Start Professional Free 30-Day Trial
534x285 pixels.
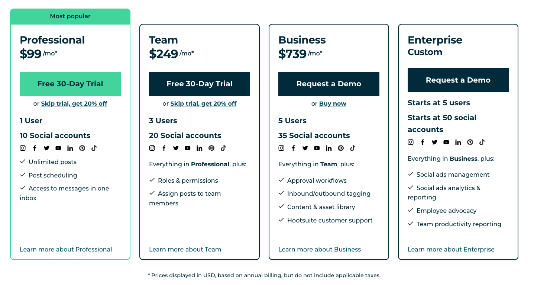click(70, 84)
